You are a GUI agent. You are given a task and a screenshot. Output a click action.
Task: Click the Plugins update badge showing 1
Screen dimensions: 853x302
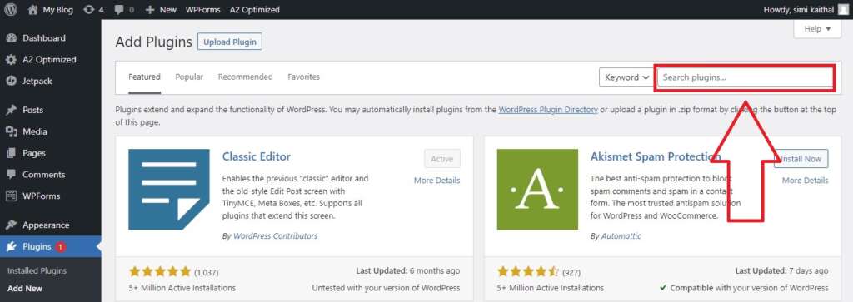(60, 247)
